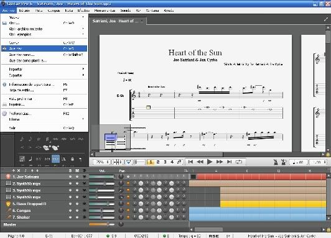Toggle visibility of 5. Bass Dropped D track
Viewport: 331px width, 238px height.
pos(84,204)
